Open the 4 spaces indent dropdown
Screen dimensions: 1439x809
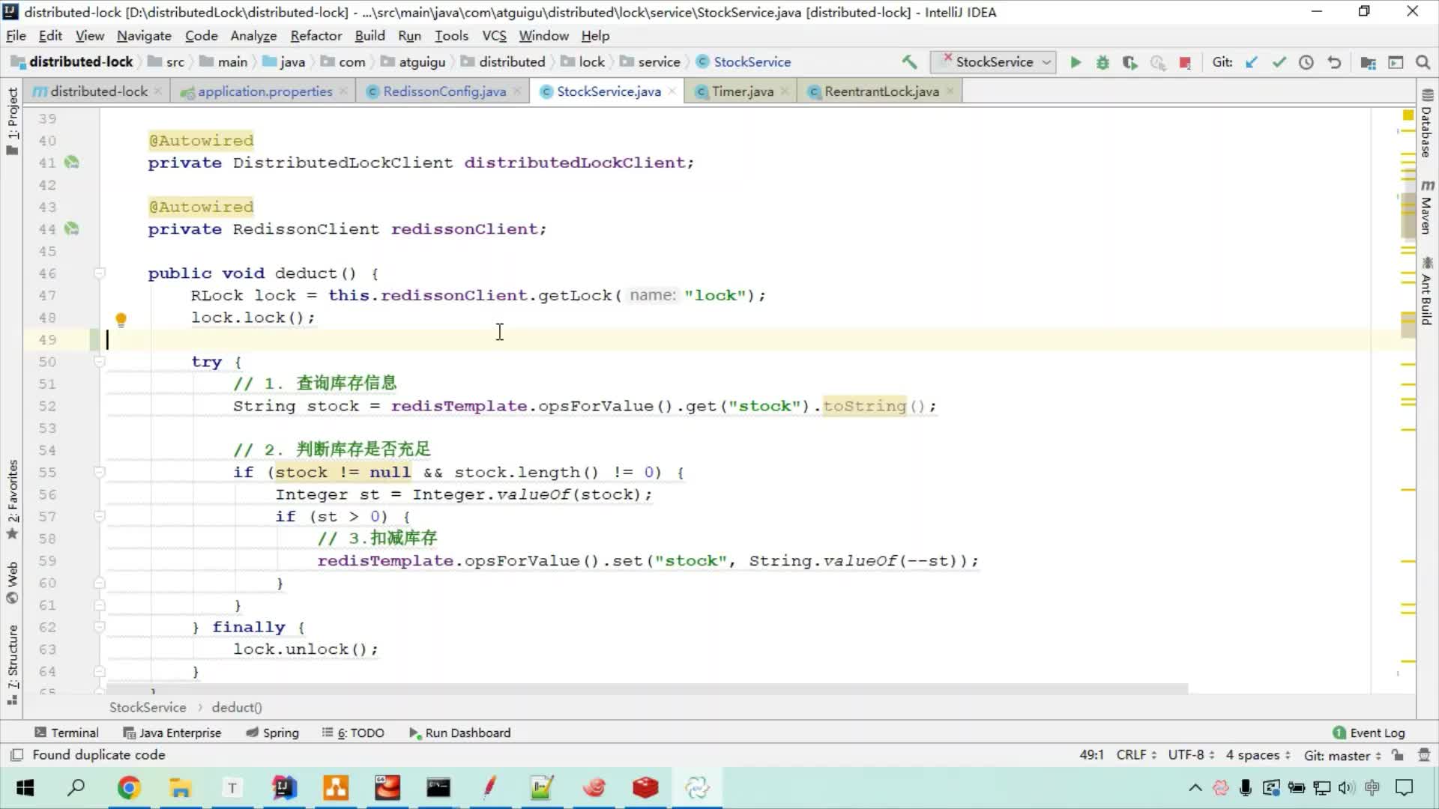point(1258,755)
